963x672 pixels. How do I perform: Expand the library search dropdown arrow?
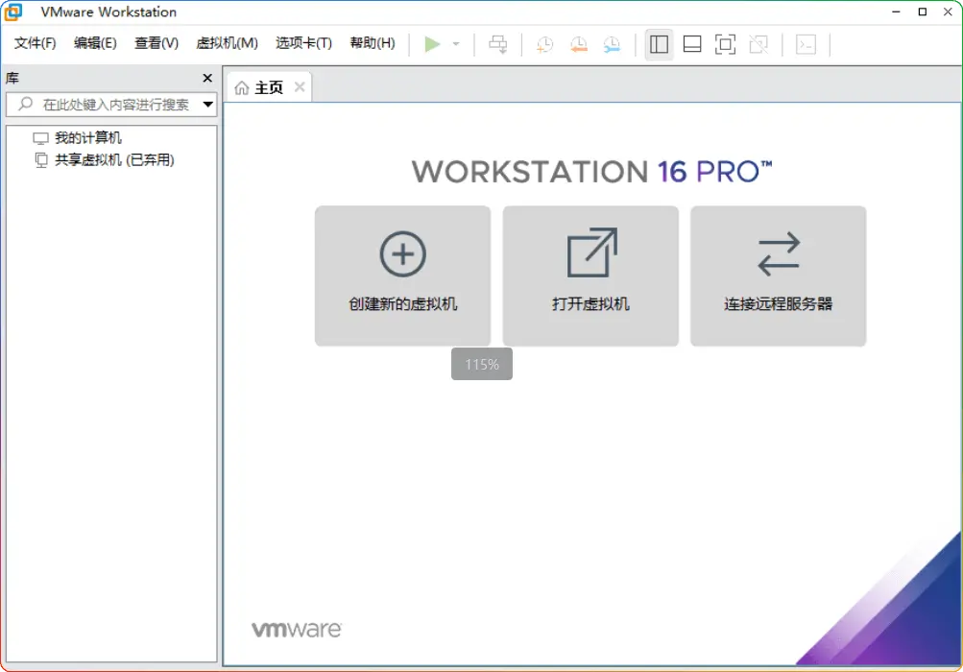point(208,105)
